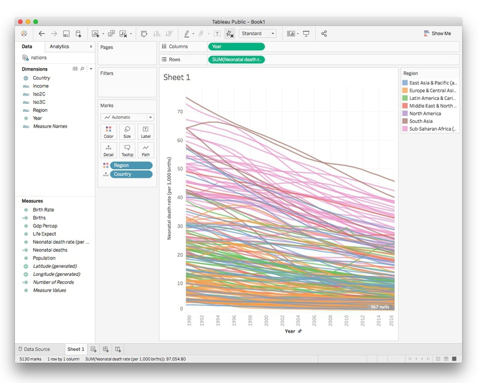Select the Country pill on Marks card
479x383 pixels.
131,174
